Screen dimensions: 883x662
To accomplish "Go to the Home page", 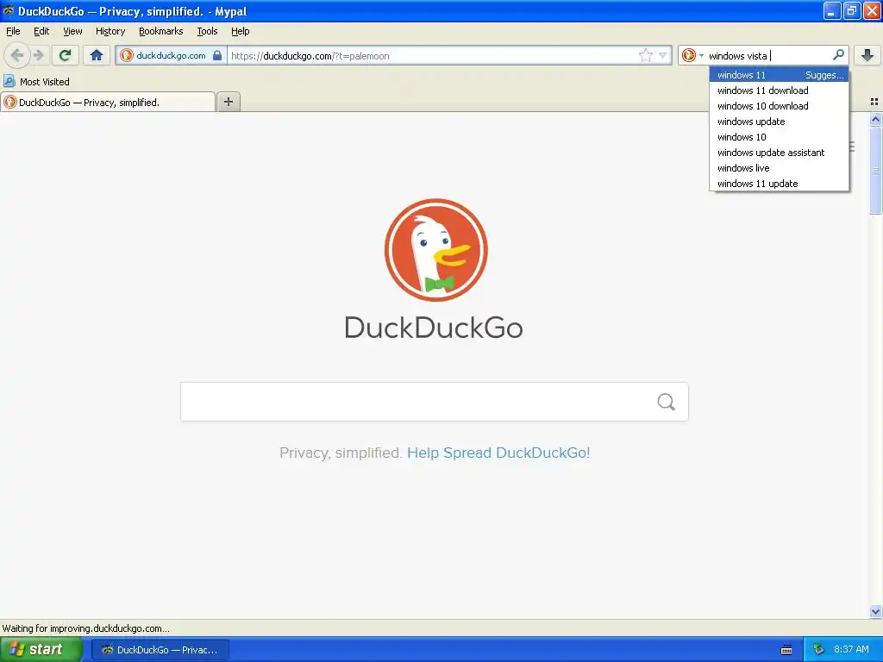I will pos(97,55).
